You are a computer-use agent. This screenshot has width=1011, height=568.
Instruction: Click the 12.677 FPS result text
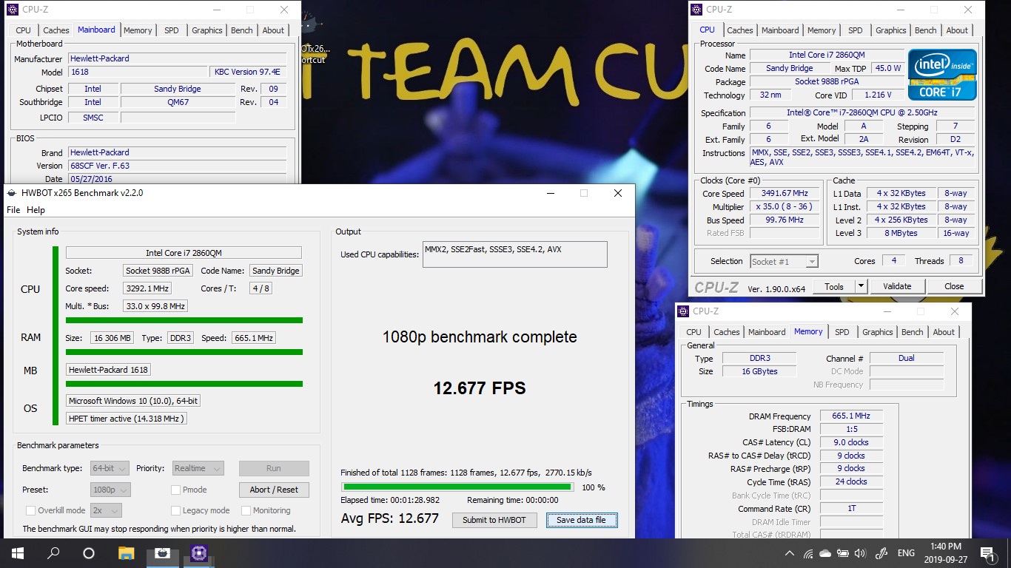(480, 388)
